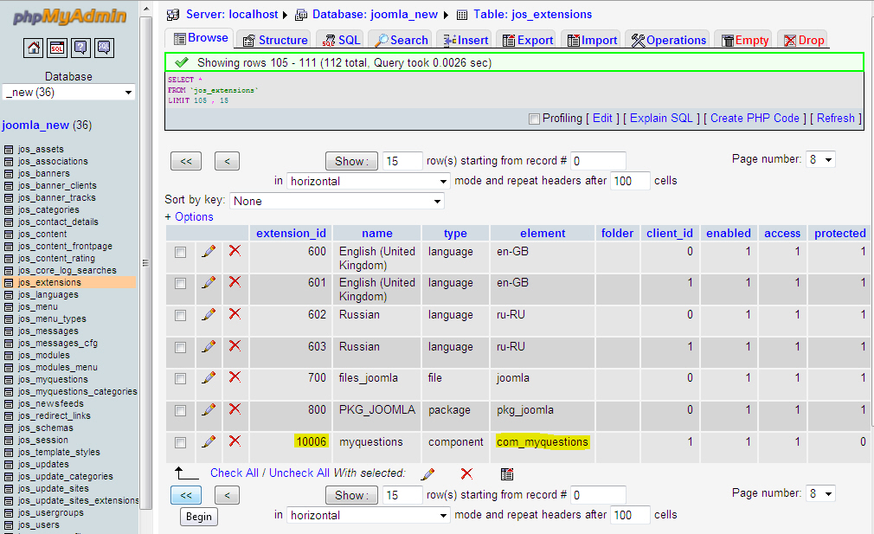The height and width of the screenshot is (534, 874).
Task: Edit row 603 pencil icon
Action: [209, 346]
